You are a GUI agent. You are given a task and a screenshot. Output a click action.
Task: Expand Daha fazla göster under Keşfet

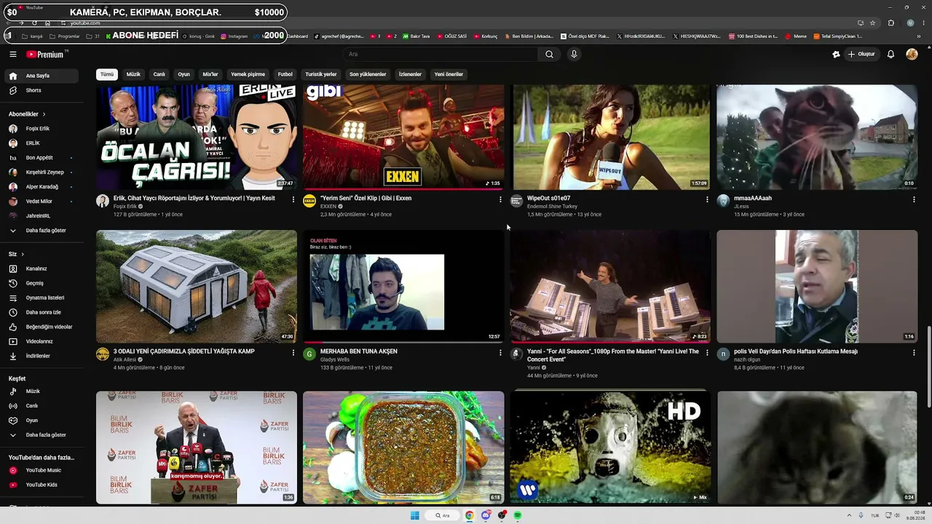pos(45,435)
